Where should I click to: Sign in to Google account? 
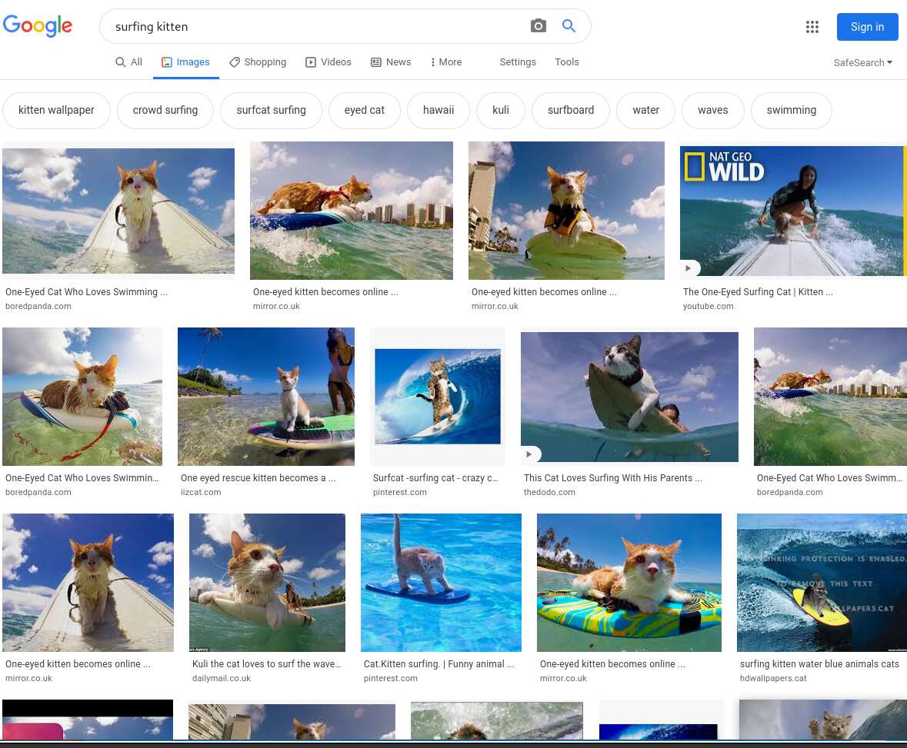tap(867, 27)
